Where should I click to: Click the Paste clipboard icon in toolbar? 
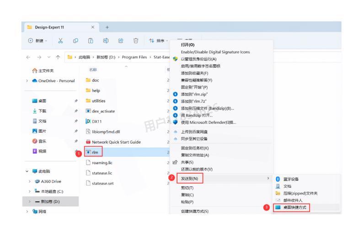point(91,41)
